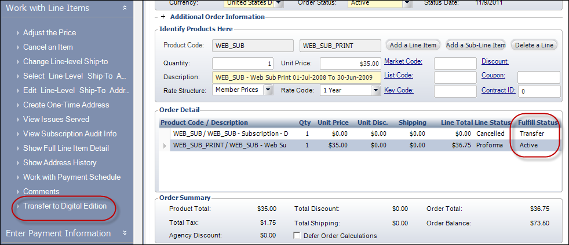569x245 pixels.
Task: Open the Market Code link
Action: coord(403,61)
